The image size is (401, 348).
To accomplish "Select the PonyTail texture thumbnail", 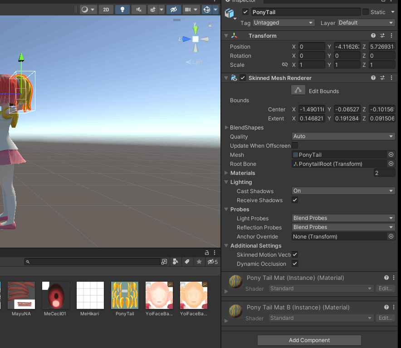I will click(125, 295).
